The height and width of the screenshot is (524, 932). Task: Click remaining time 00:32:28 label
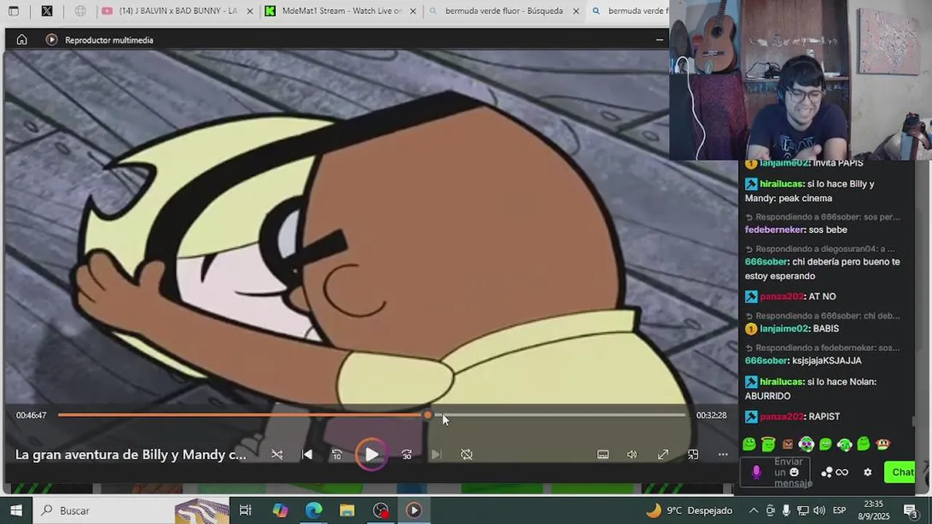(x=711, y=416)
